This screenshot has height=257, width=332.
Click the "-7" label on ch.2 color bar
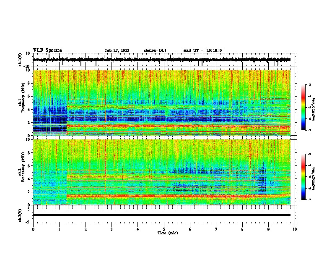[309, 199]
